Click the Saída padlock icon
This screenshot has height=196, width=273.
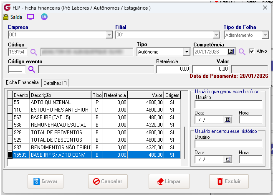6,17
